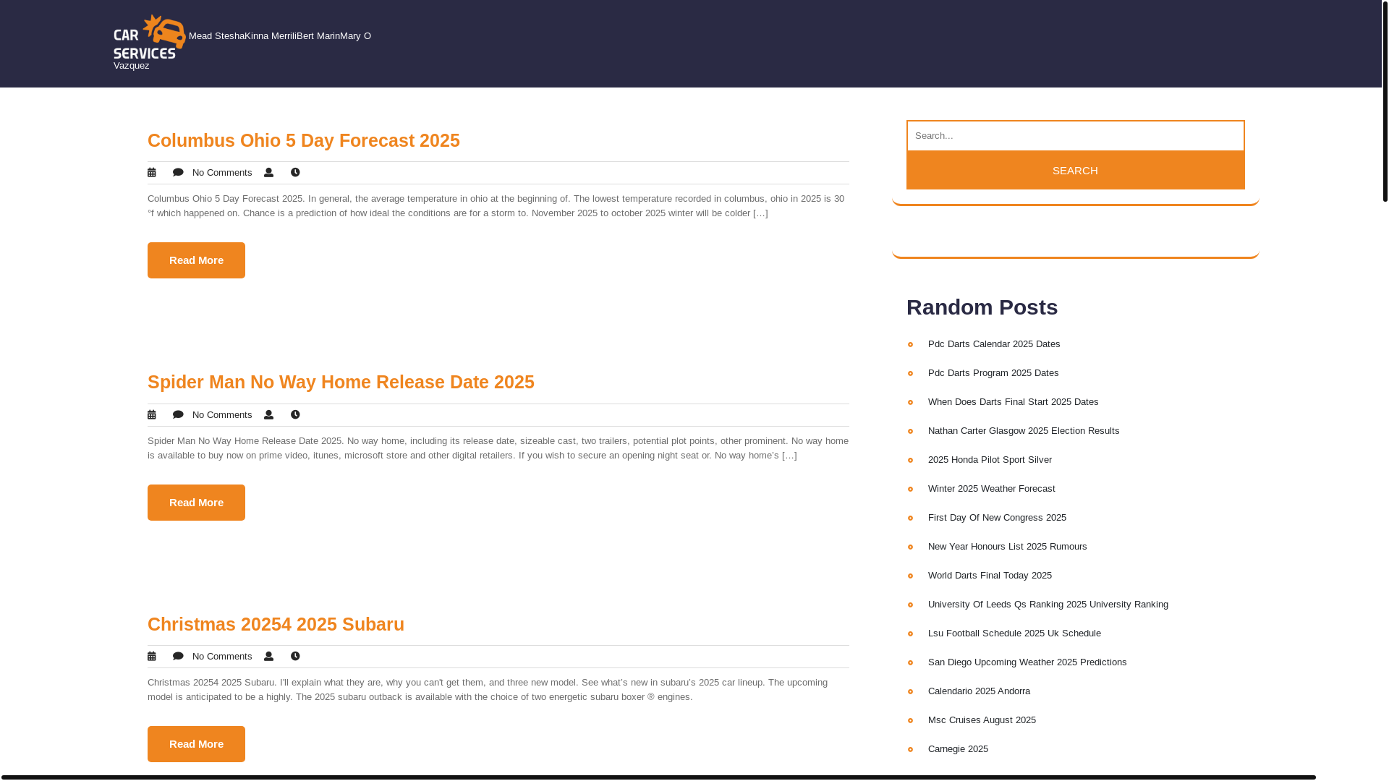
Task: Click clock icon under Spider Man post
Action: point(295,415)
